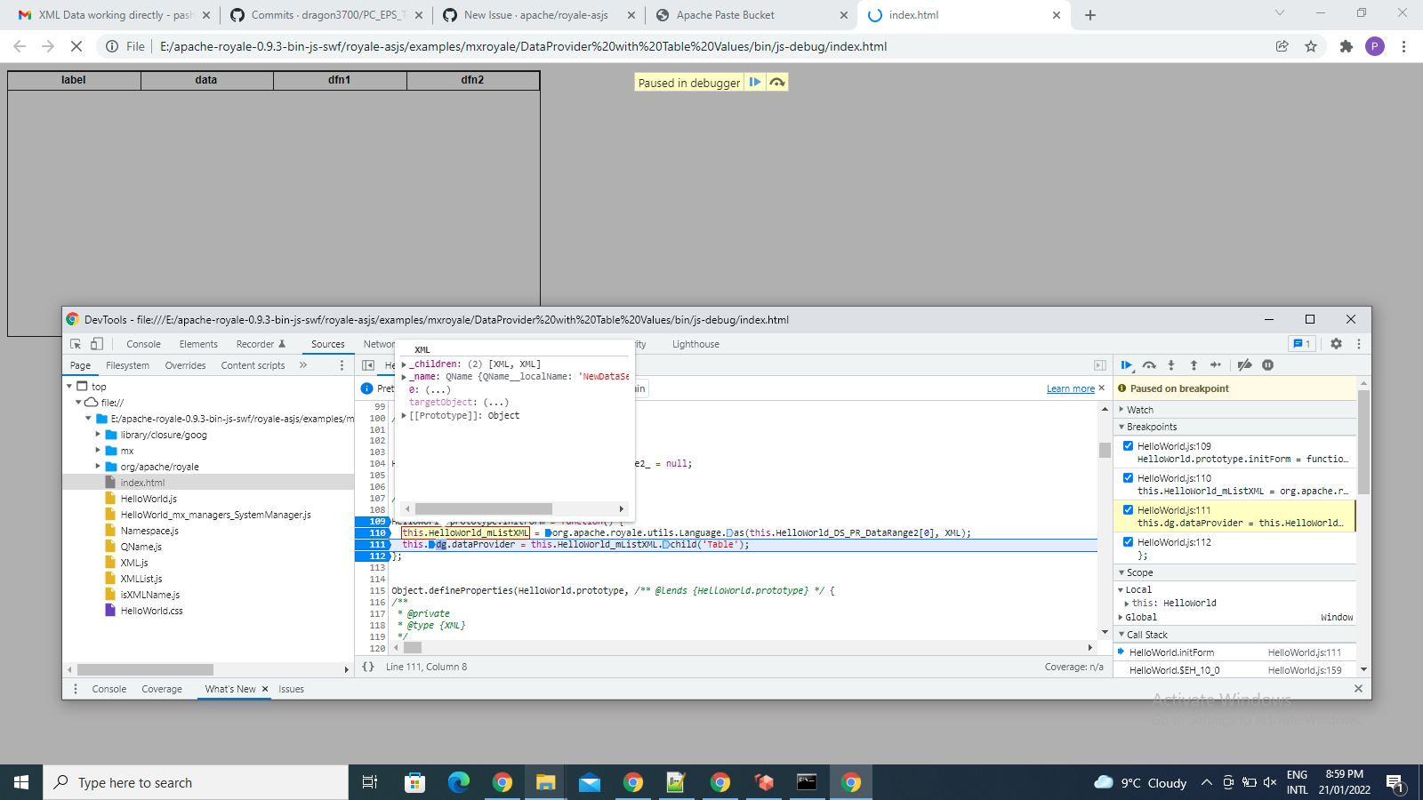
Task: Open DevTools settings gear
Action: (x=1336, y=344)
